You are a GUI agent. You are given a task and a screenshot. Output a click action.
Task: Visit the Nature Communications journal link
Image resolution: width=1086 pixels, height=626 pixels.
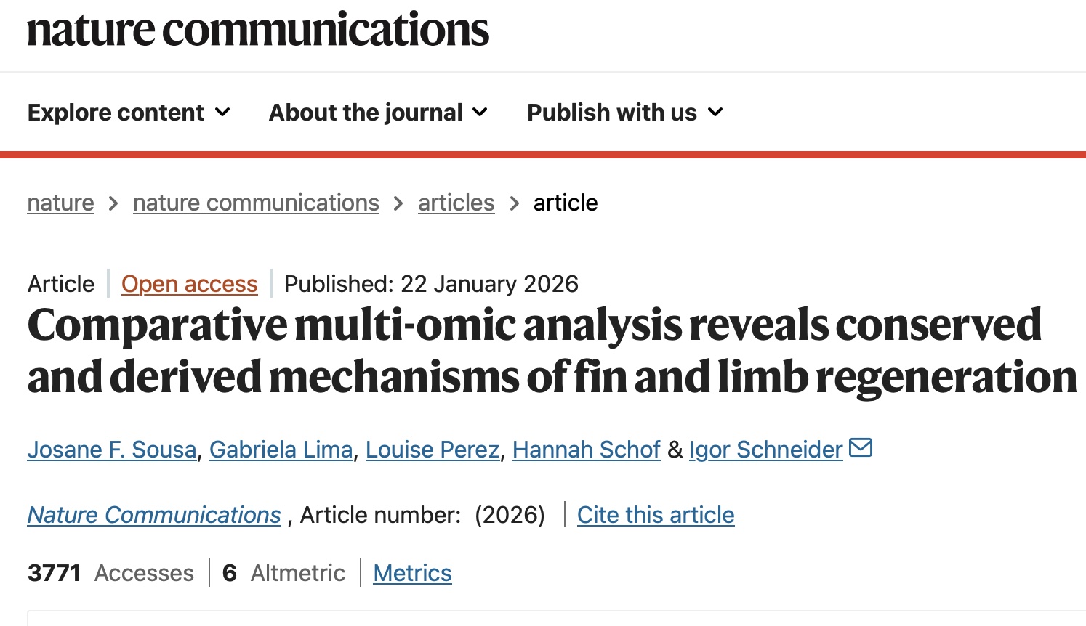point(153,515)
